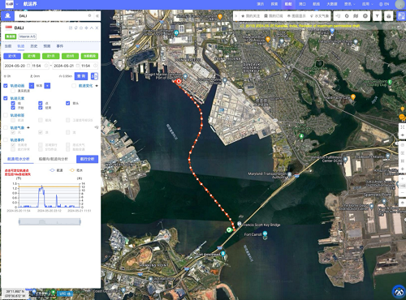
Task: Click the 航行分析 voyage analysis button
Action: pos(87,159)
